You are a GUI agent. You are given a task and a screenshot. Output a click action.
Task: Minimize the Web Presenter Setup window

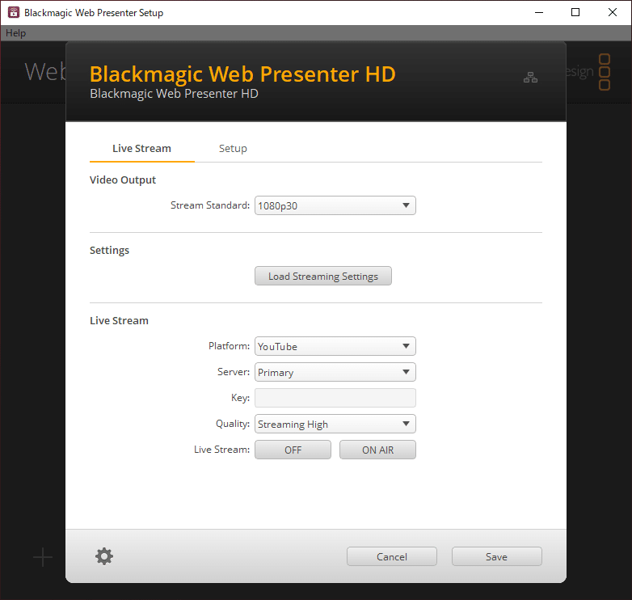click(539, 12)
